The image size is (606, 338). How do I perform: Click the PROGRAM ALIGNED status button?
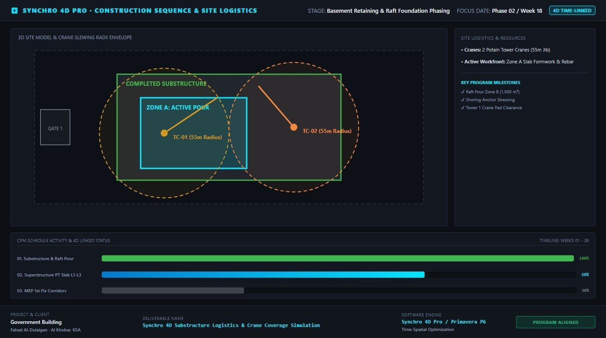pyautogui.click(x=555, y=322)
